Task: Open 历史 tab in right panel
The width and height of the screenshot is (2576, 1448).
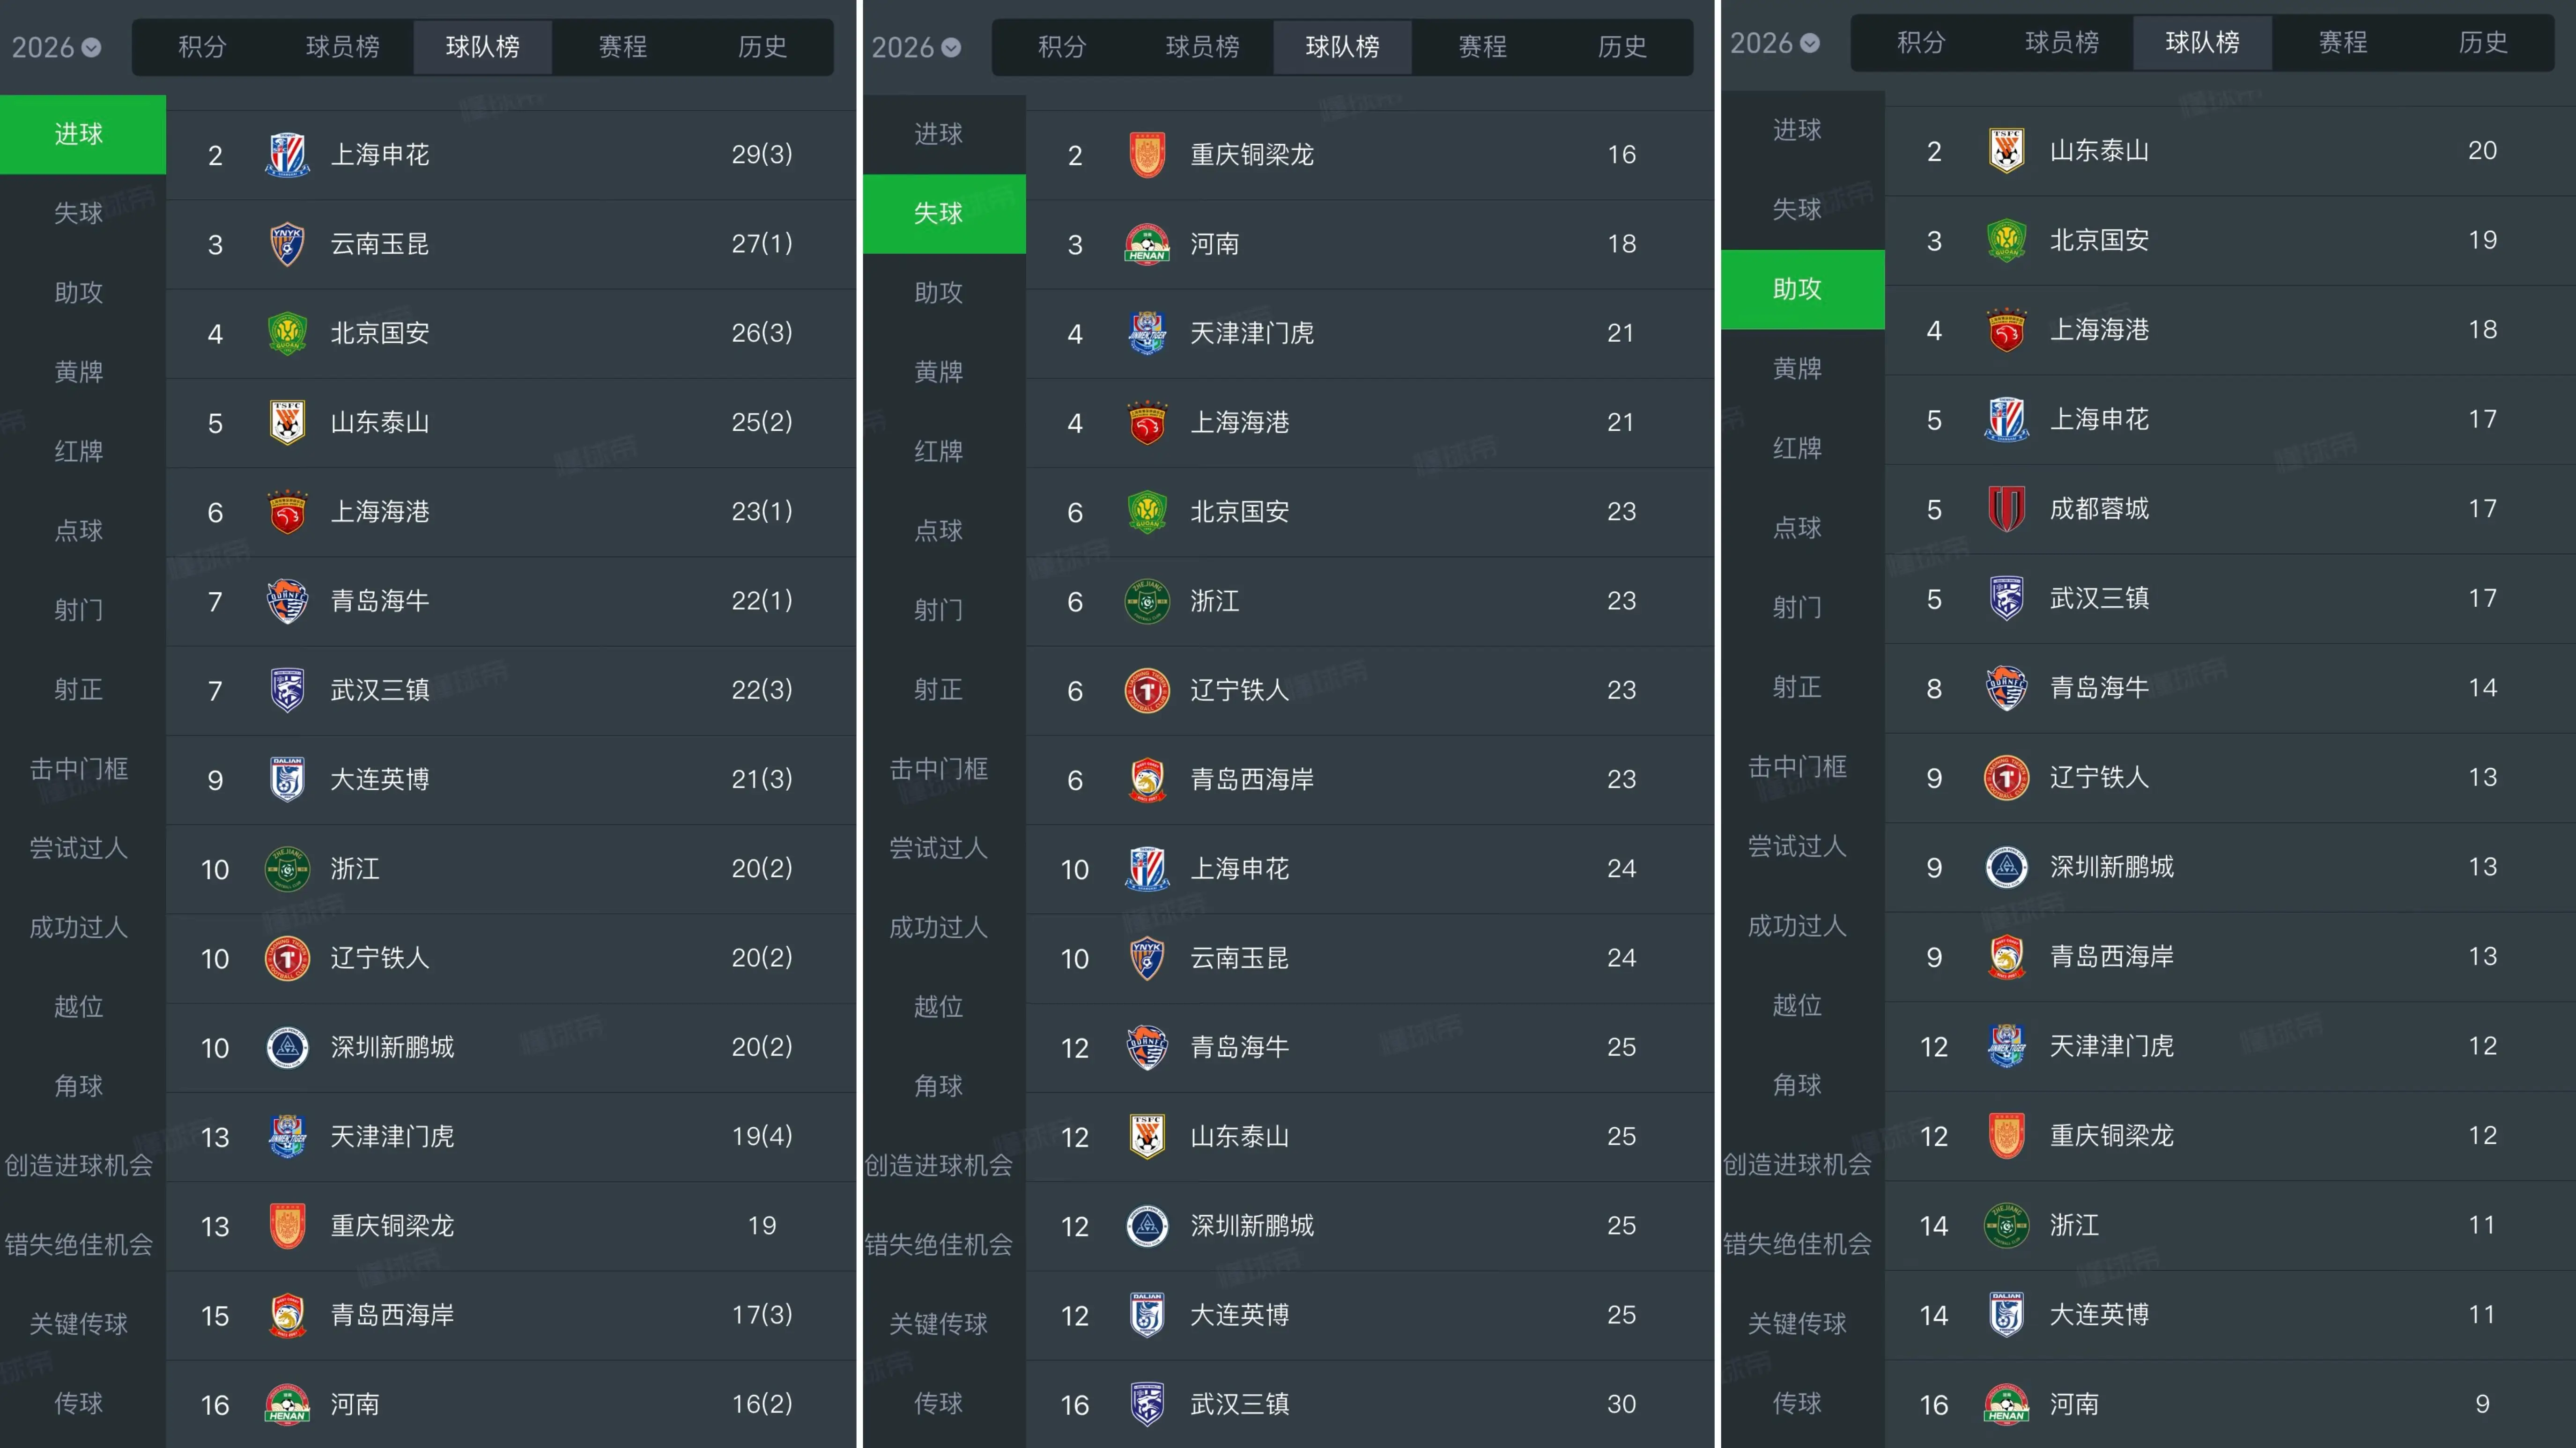Action: pyautogui.click(x=2482, y=42)
